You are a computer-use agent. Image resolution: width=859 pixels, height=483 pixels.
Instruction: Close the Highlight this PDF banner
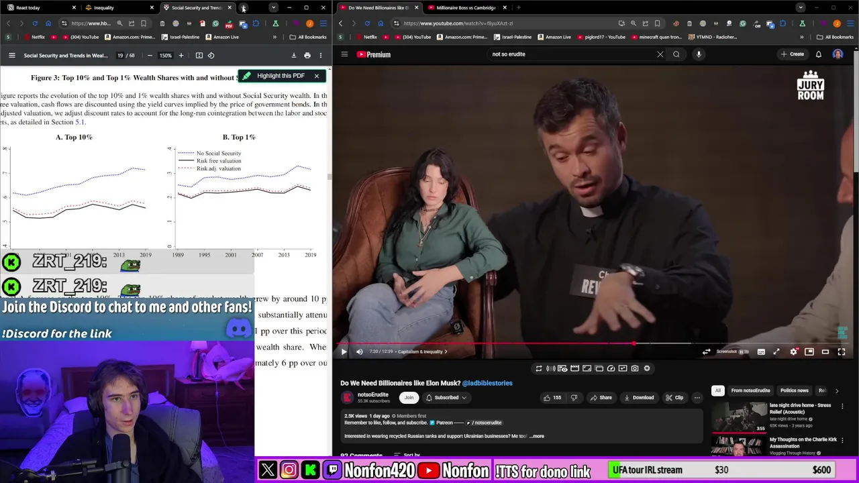click(x=317, y=76)
